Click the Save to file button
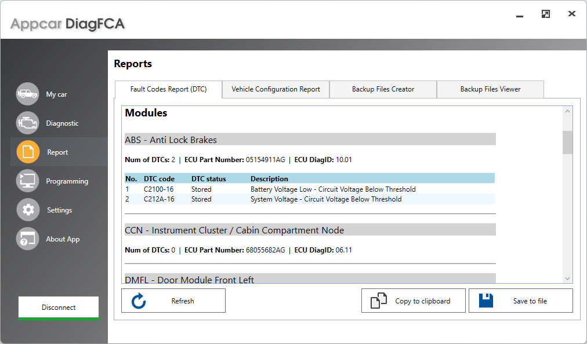The image size is (587, 344). click(x=520, y=300)
